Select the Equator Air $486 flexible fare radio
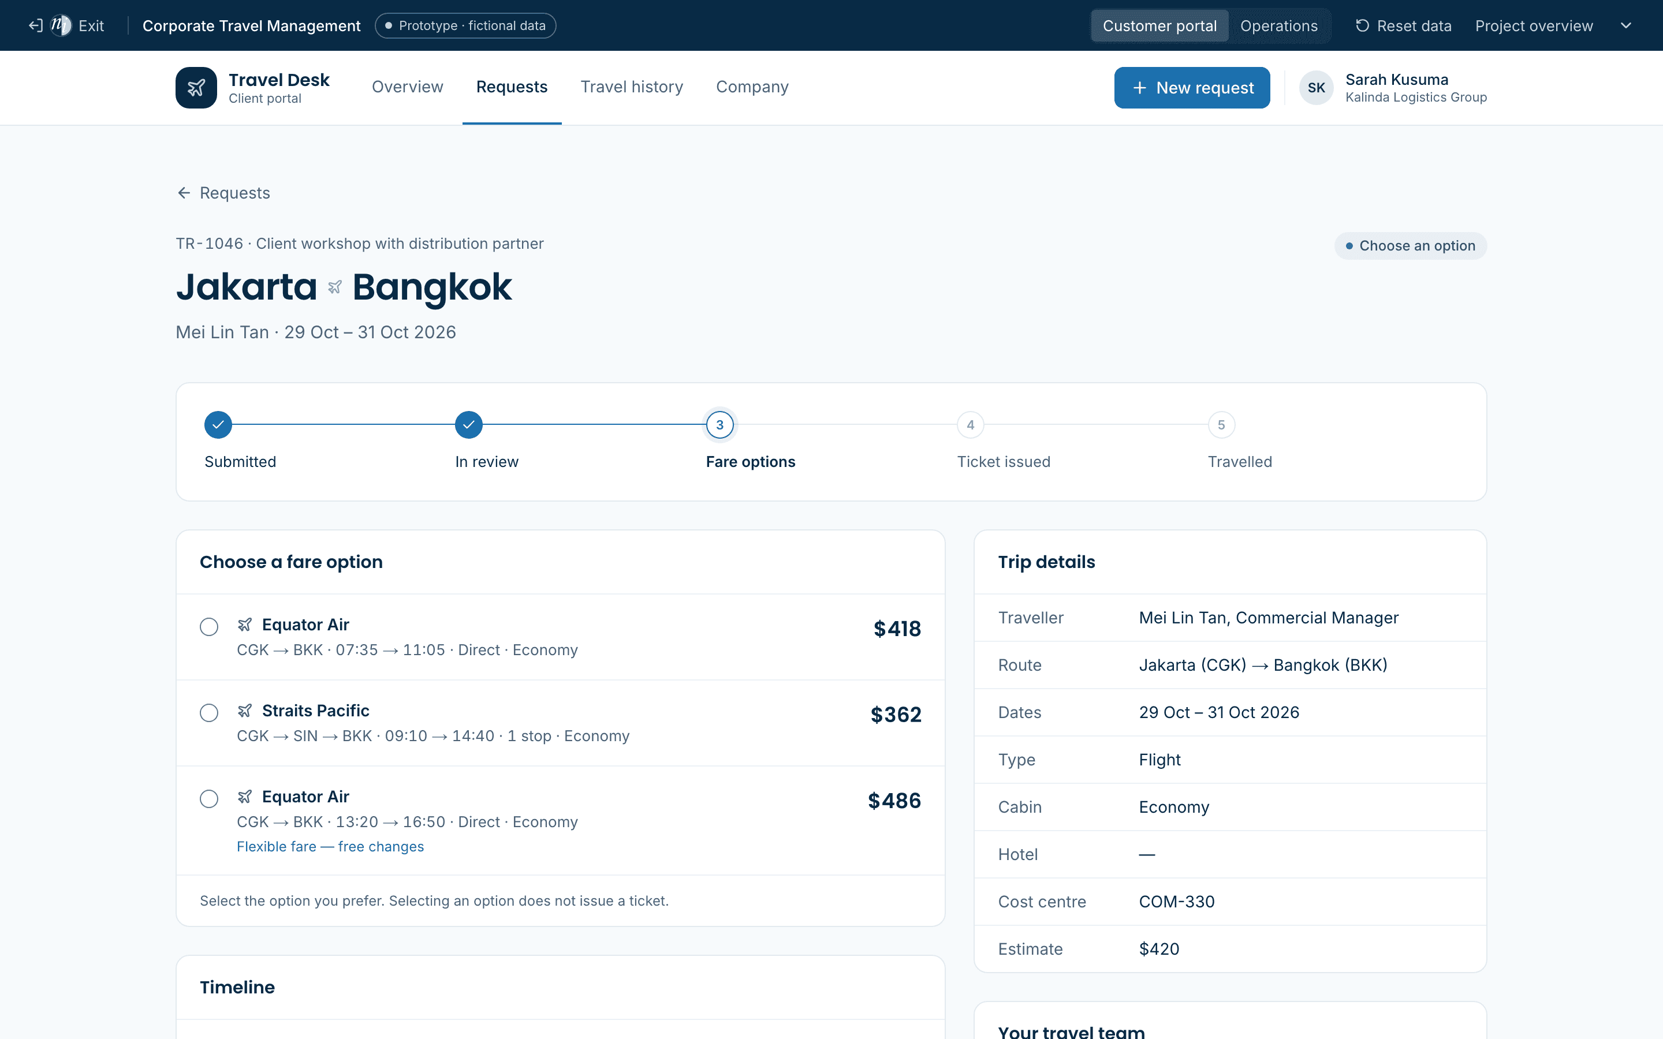Viewport: 1663px width, 1039px height. coord(209,798)
